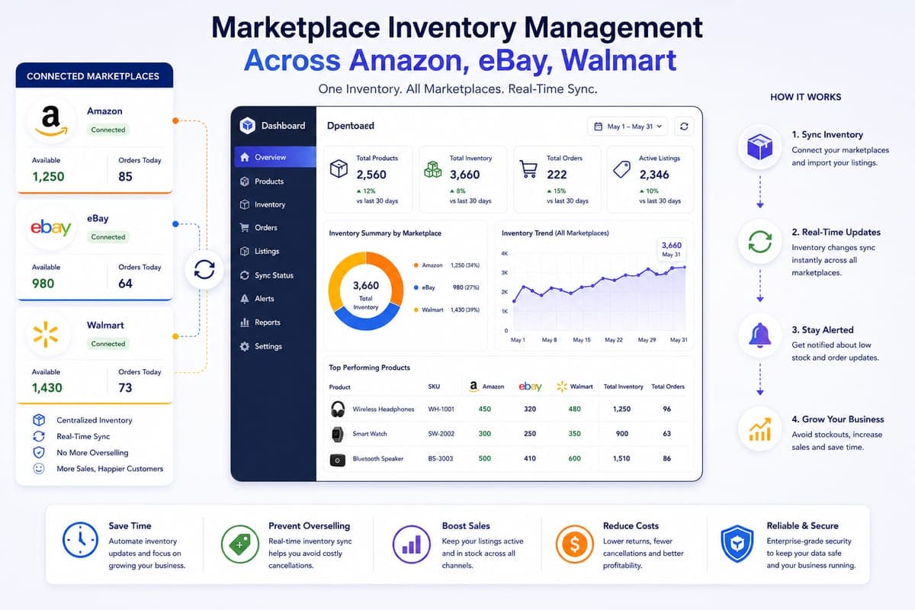The width and height of the screenshot is (915, 610).
Task: Click the Walmart column header logo
Action: (x=563, y=387)
